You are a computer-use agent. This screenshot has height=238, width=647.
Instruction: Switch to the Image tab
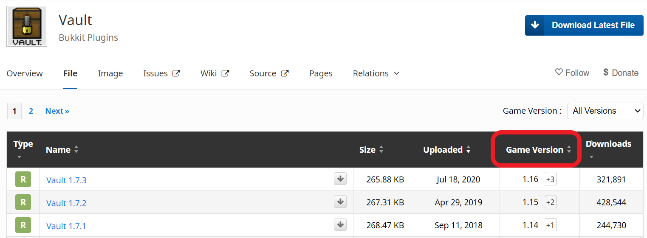(x=110, y=73)
